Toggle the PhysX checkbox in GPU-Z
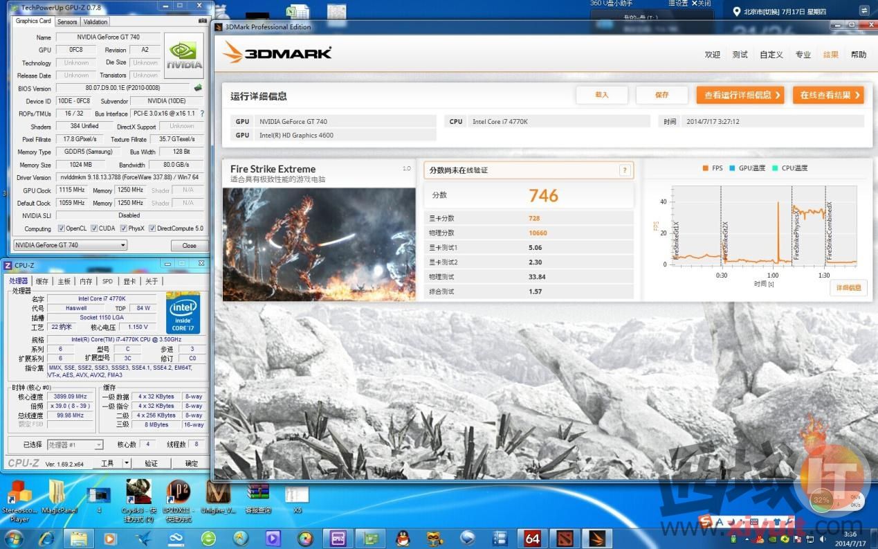This screenshot has width=878, height=549. pyautogui.click(x=122, y=228)
